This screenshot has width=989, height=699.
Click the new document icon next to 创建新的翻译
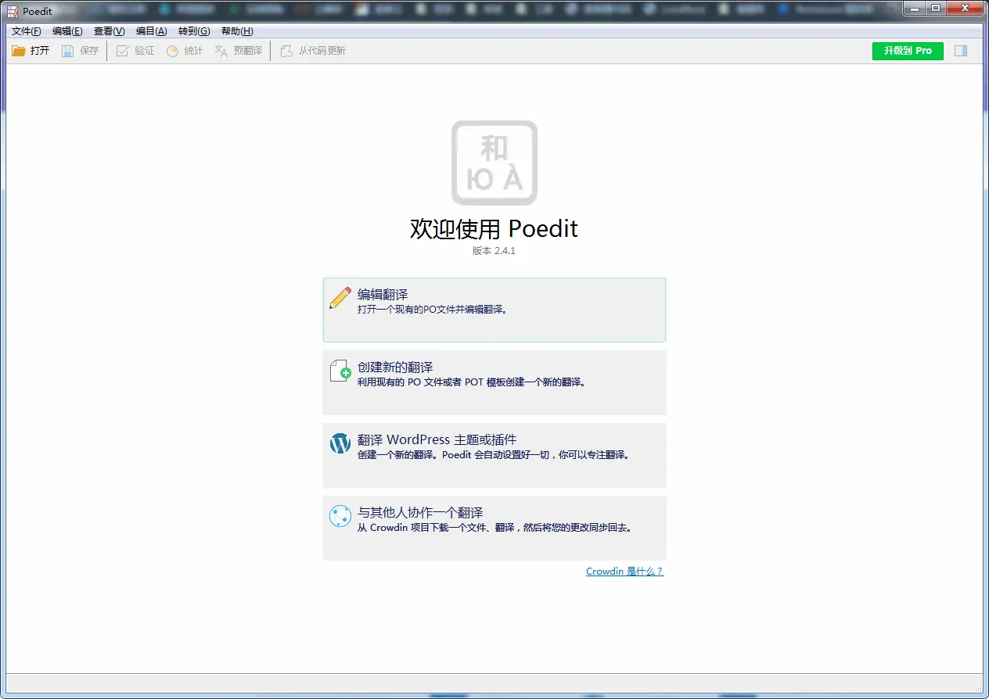pos(339,370)
